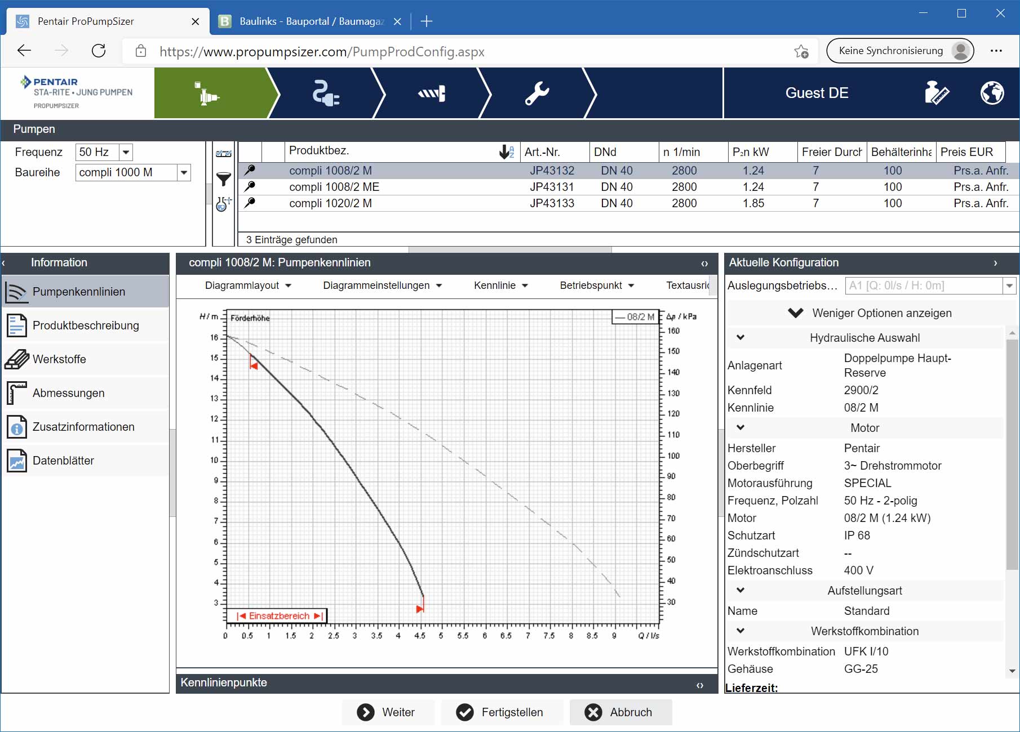Open the motor/electrical plug step icon
1020x732 pixels.
pyautogui.click(x=326, y=93)
